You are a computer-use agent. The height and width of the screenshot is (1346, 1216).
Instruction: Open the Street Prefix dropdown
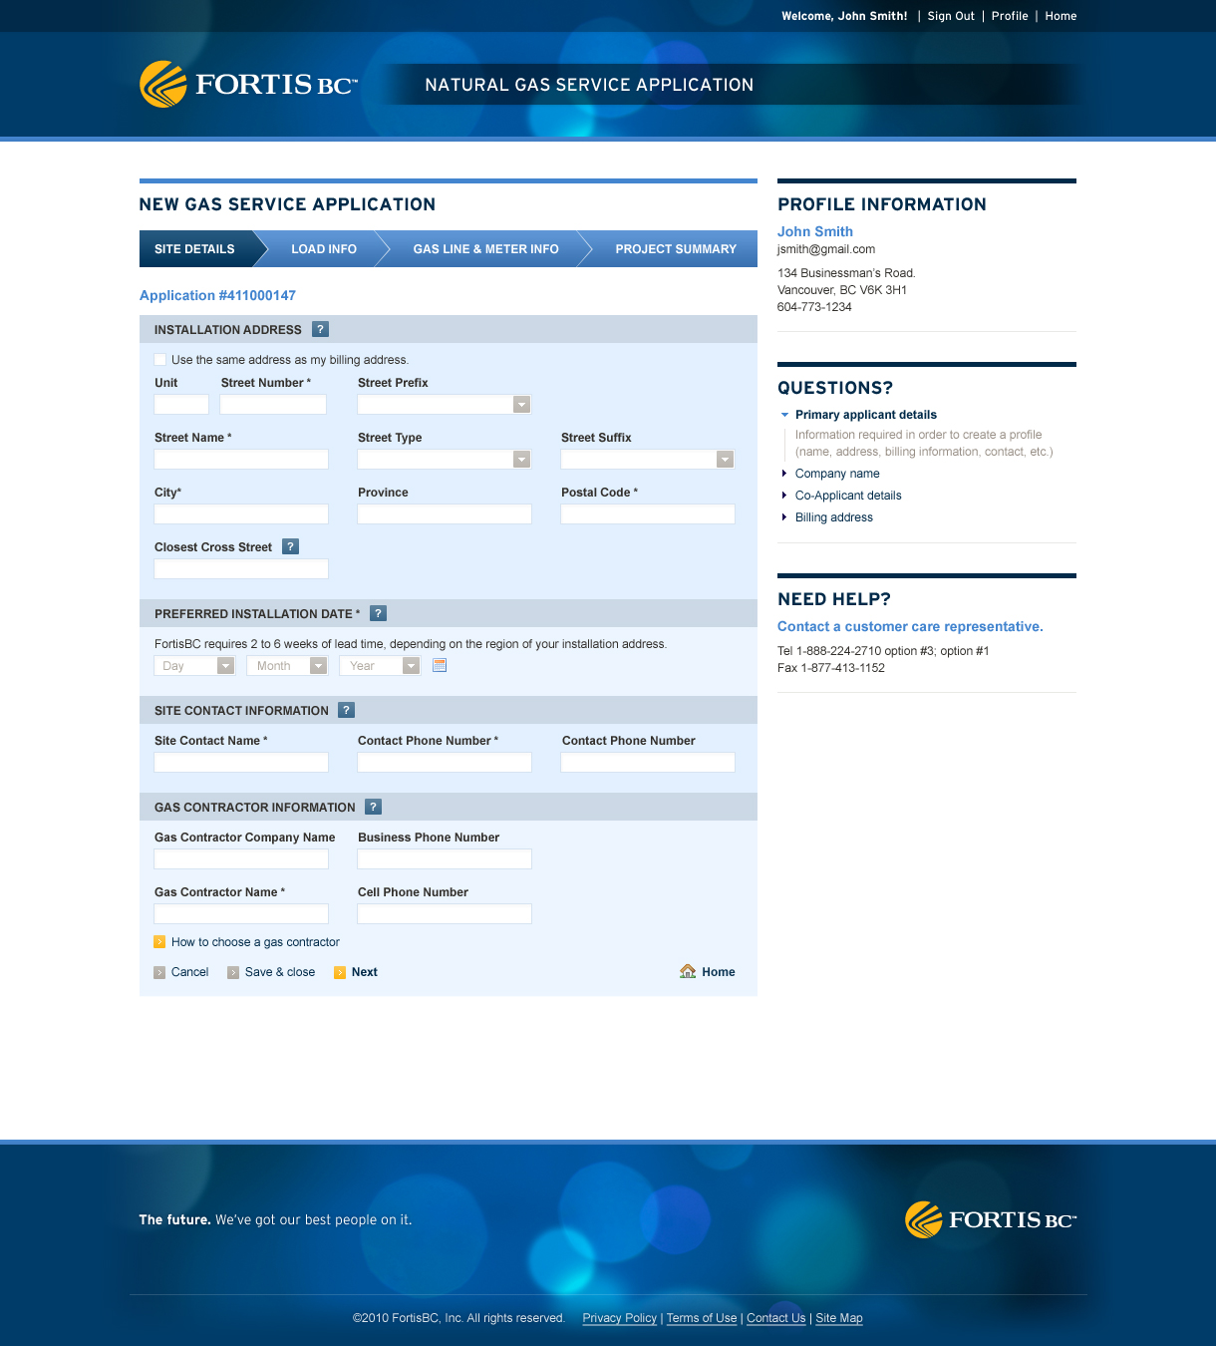445,404
